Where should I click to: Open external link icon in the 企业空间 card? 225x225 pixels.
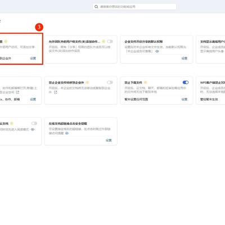tap(17, 92)
